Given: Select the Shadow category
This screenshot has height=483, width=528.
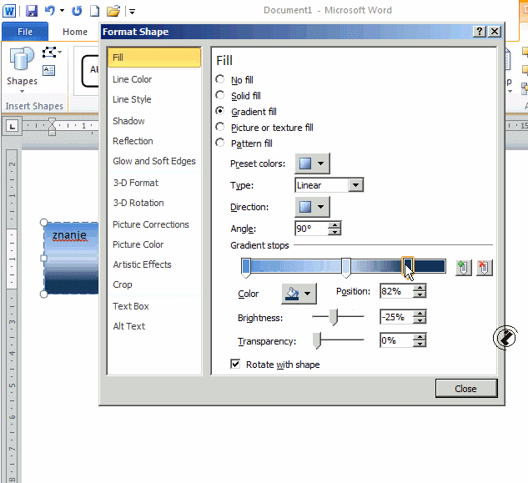Looking at the screenshot, I should coord(128,121).
